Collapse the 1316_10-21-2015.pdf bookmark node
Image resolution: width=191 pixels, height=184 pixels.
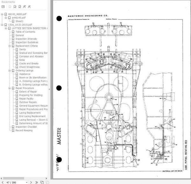2,25
